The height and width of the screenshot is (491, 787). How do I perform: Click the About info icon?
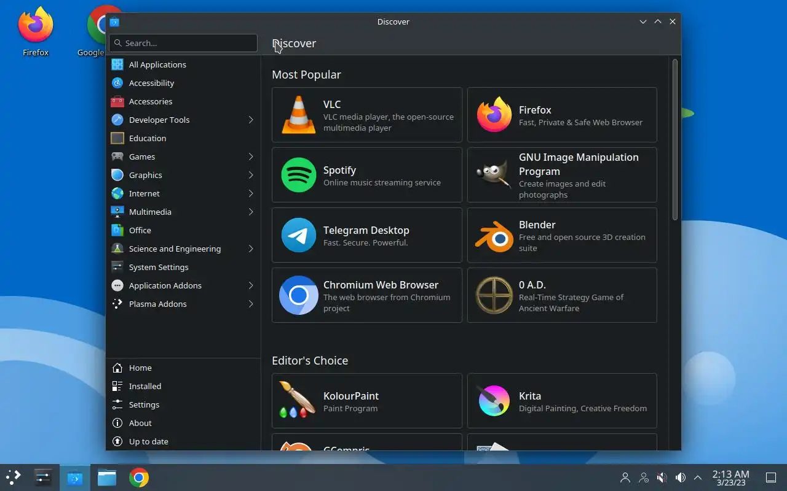tap(117, 423)
